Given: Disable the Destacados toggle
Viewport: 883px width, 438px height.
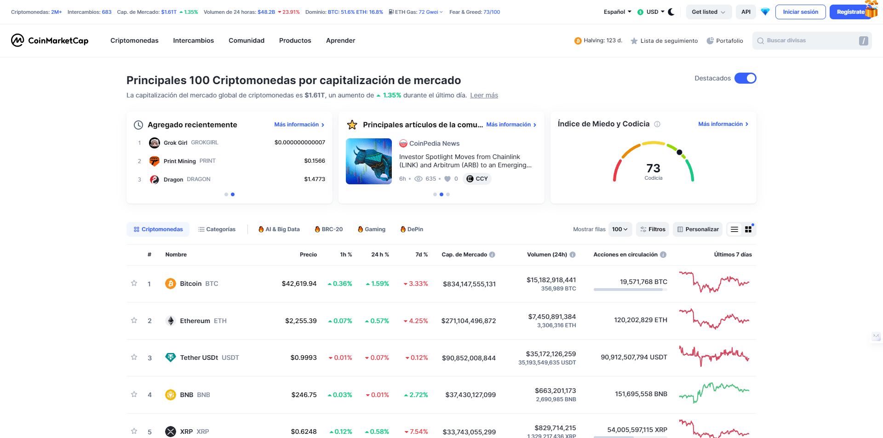Looking at the screenshot, I should pyautogui.click(x=745, y=78).
